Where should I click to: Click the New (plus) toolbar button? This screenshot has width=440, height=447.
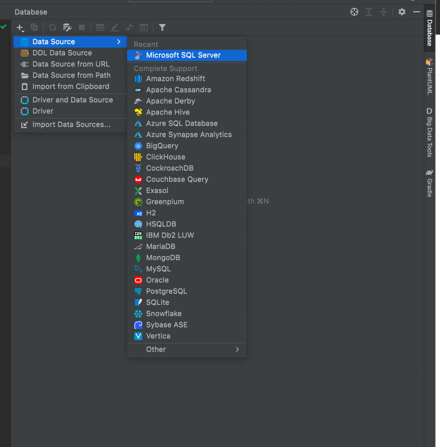pyautogui.click(x=20, y=27)
